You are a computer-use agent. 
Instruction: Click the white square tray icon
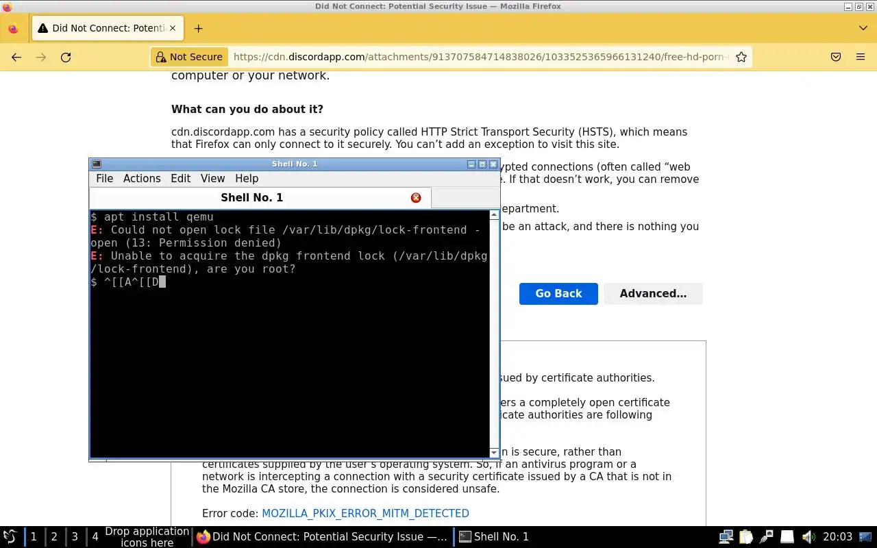(787, 536)
